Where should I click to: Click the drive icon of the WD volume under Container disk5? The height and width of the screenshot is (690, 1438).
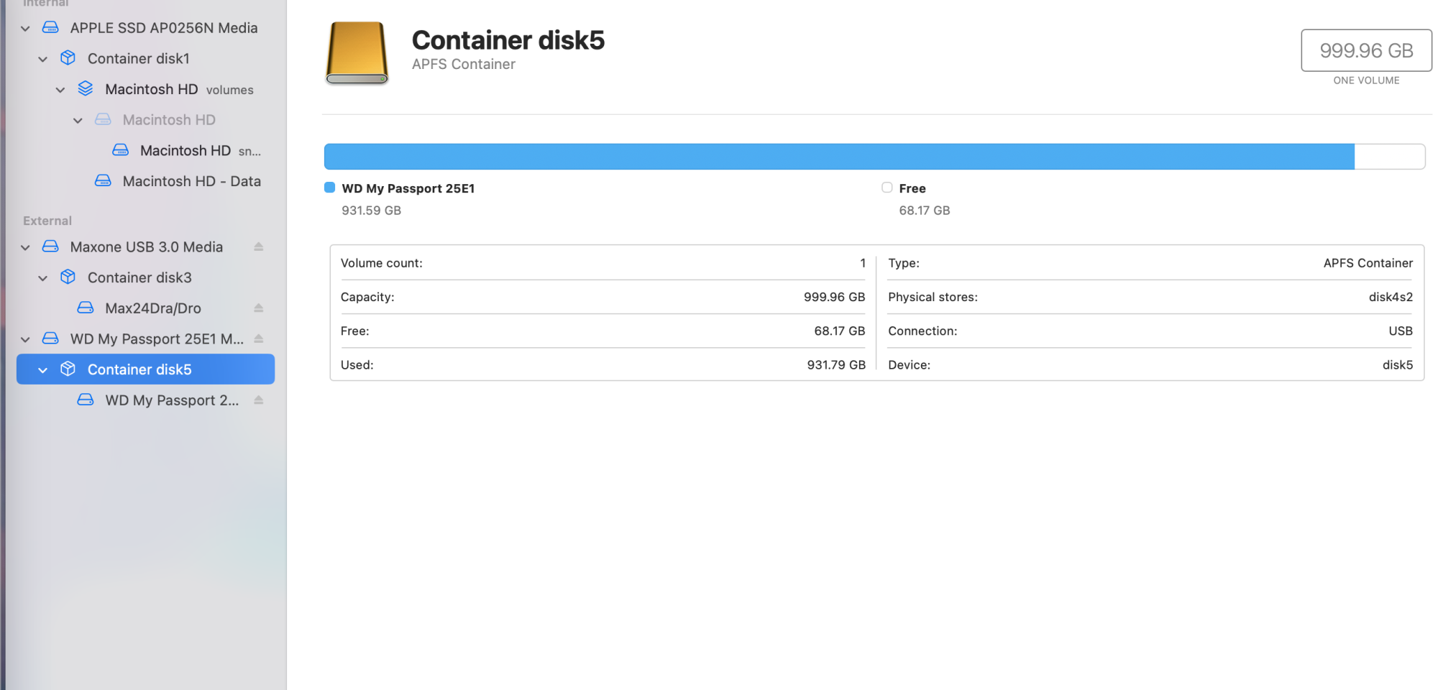tap(86, 400)
